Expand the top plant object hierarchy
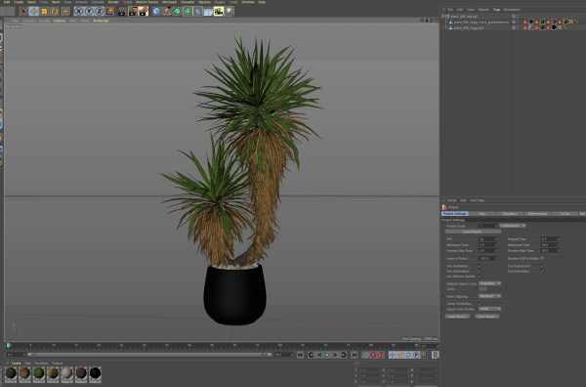Viewport: 586px width, 387px height. click(x=443, y=16)
